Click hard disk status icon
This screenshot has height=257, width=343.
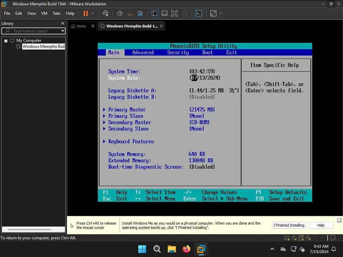click(x=287, y=238)
